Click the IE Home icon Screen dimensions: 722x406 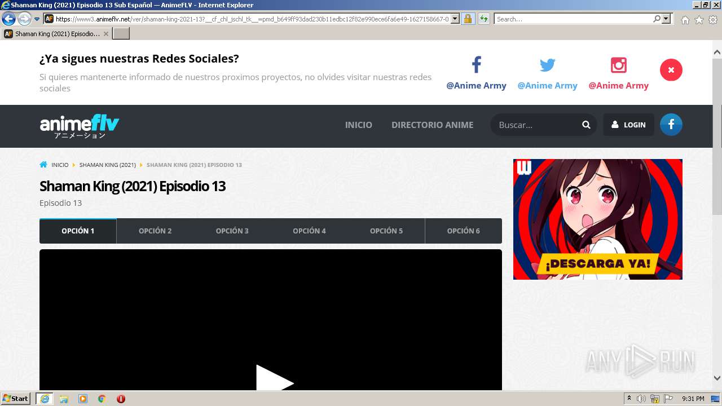(x=685, y=20)
